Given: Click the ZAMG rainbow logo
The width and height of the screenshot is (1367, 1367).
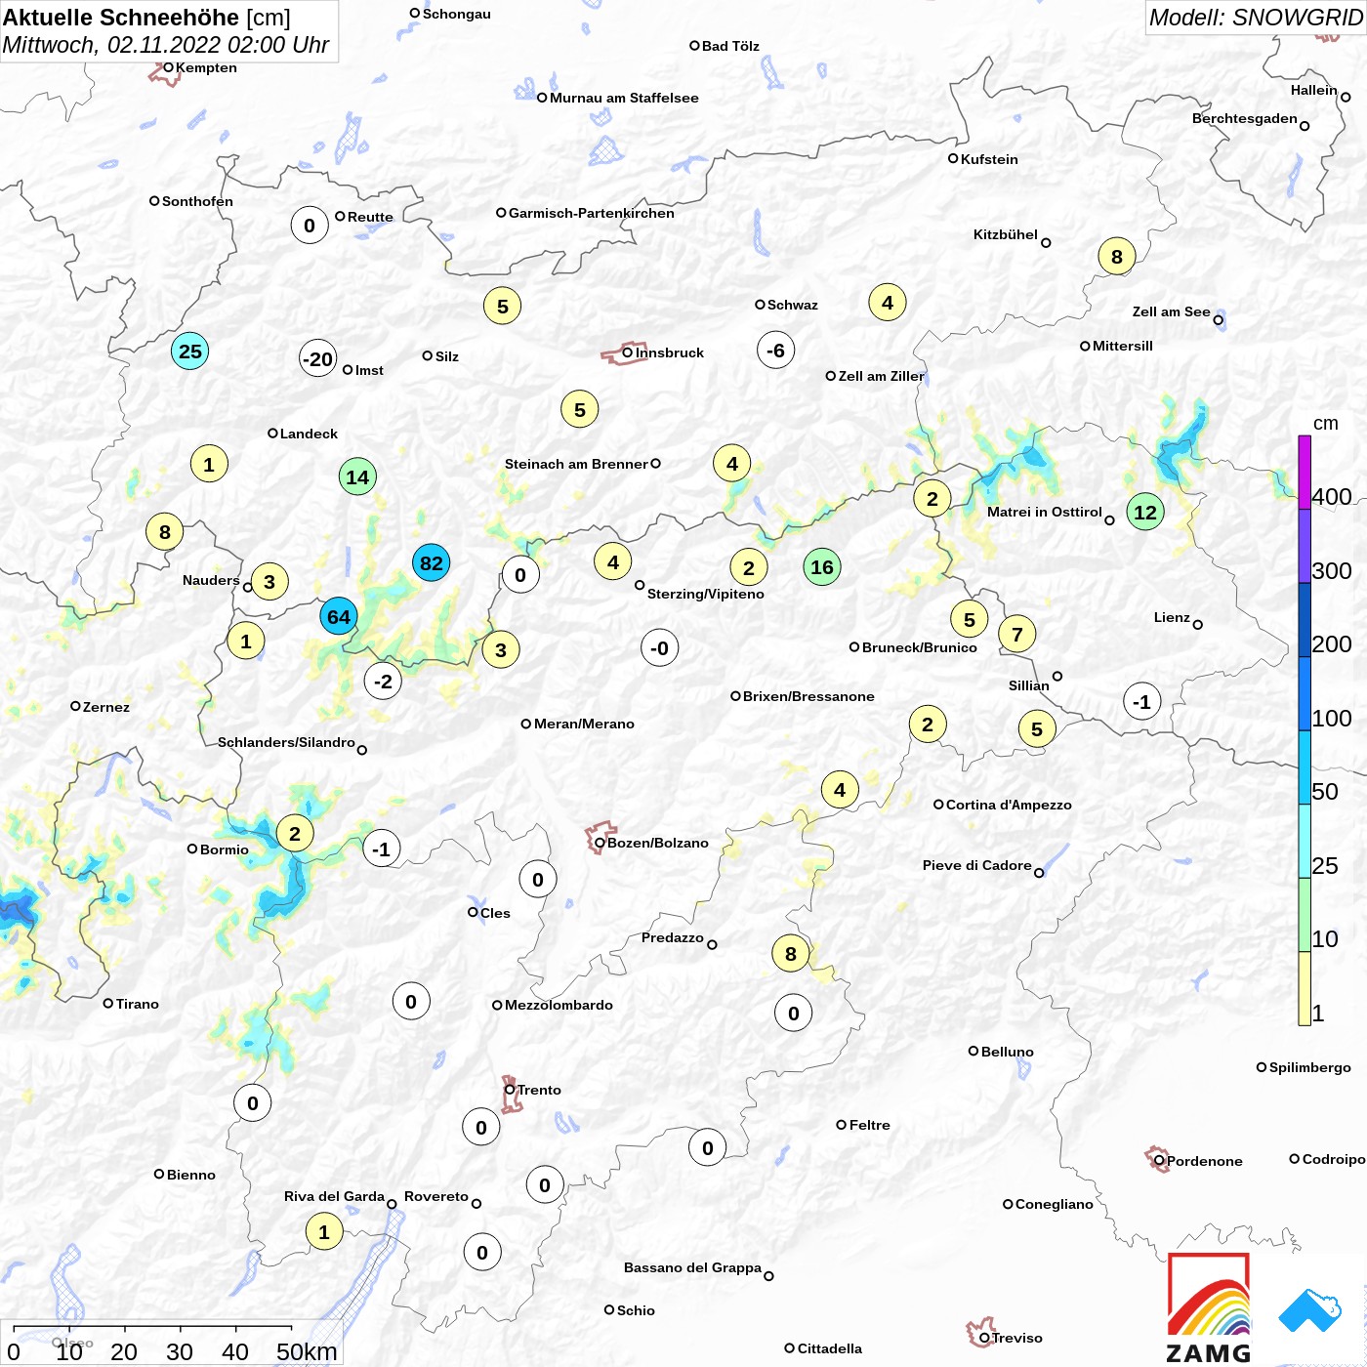Looking at the screenshot, I should click(x=1209, y=1307).
